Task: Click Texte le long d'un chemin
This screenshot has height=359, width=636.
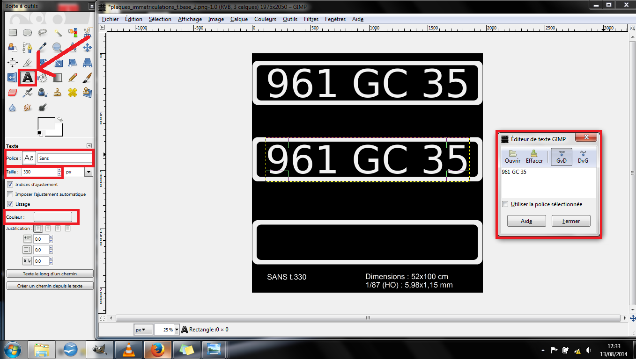Action: point(50,274)
